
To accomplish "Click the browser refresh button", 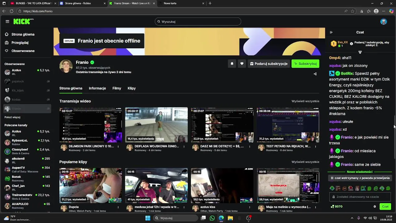I will point(11,11).
